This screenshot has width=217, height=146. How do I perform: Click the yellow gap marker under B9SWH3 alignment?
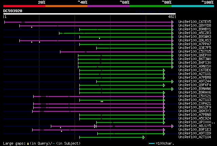point(99,38)
